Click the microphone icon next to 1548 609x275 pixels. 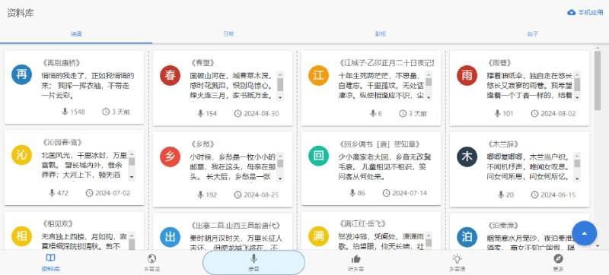pyautogui.click(x=65, y=112)
